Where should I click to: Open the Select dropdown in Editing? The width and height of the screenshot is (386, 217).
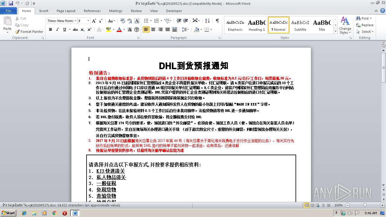coord(365,32)
